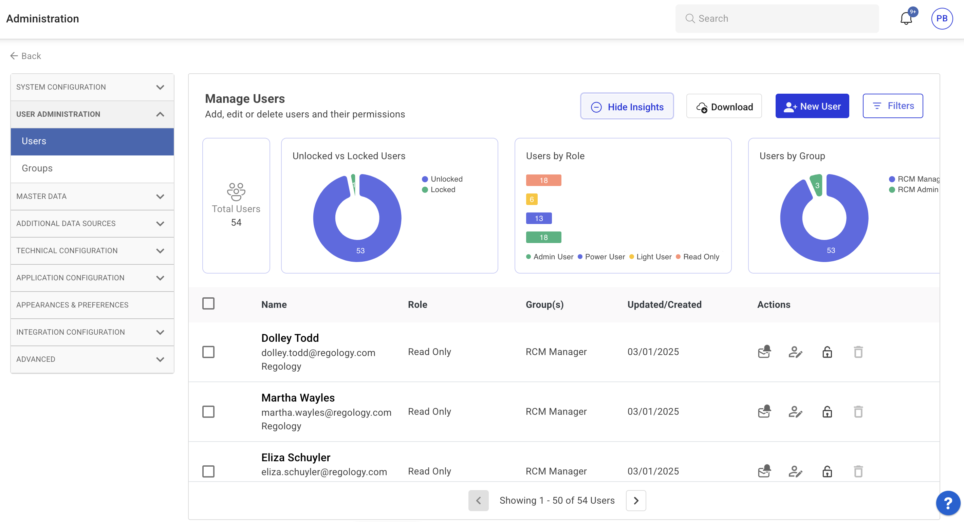Click the lock icon for Martha Wayles
964x522 pixels.
point(827,412)
